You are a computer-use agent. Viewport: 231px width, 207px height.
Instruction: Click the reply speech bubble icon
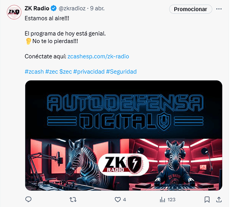(x=29, y=200)
